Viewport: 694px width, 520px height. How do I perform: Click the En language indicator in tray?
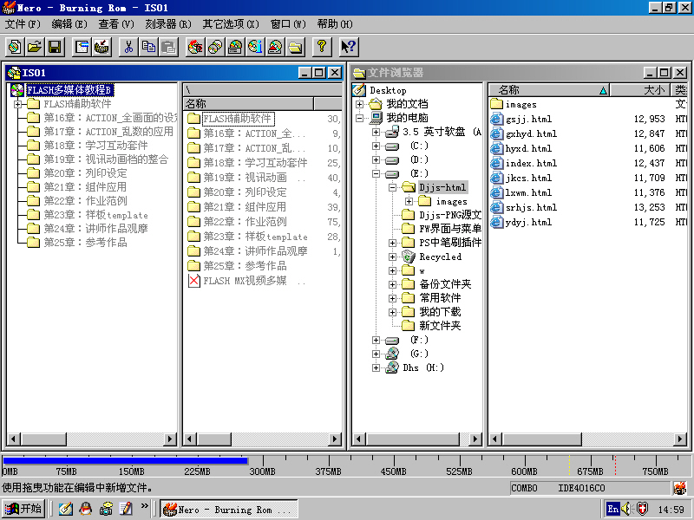[x=613, y=509]
